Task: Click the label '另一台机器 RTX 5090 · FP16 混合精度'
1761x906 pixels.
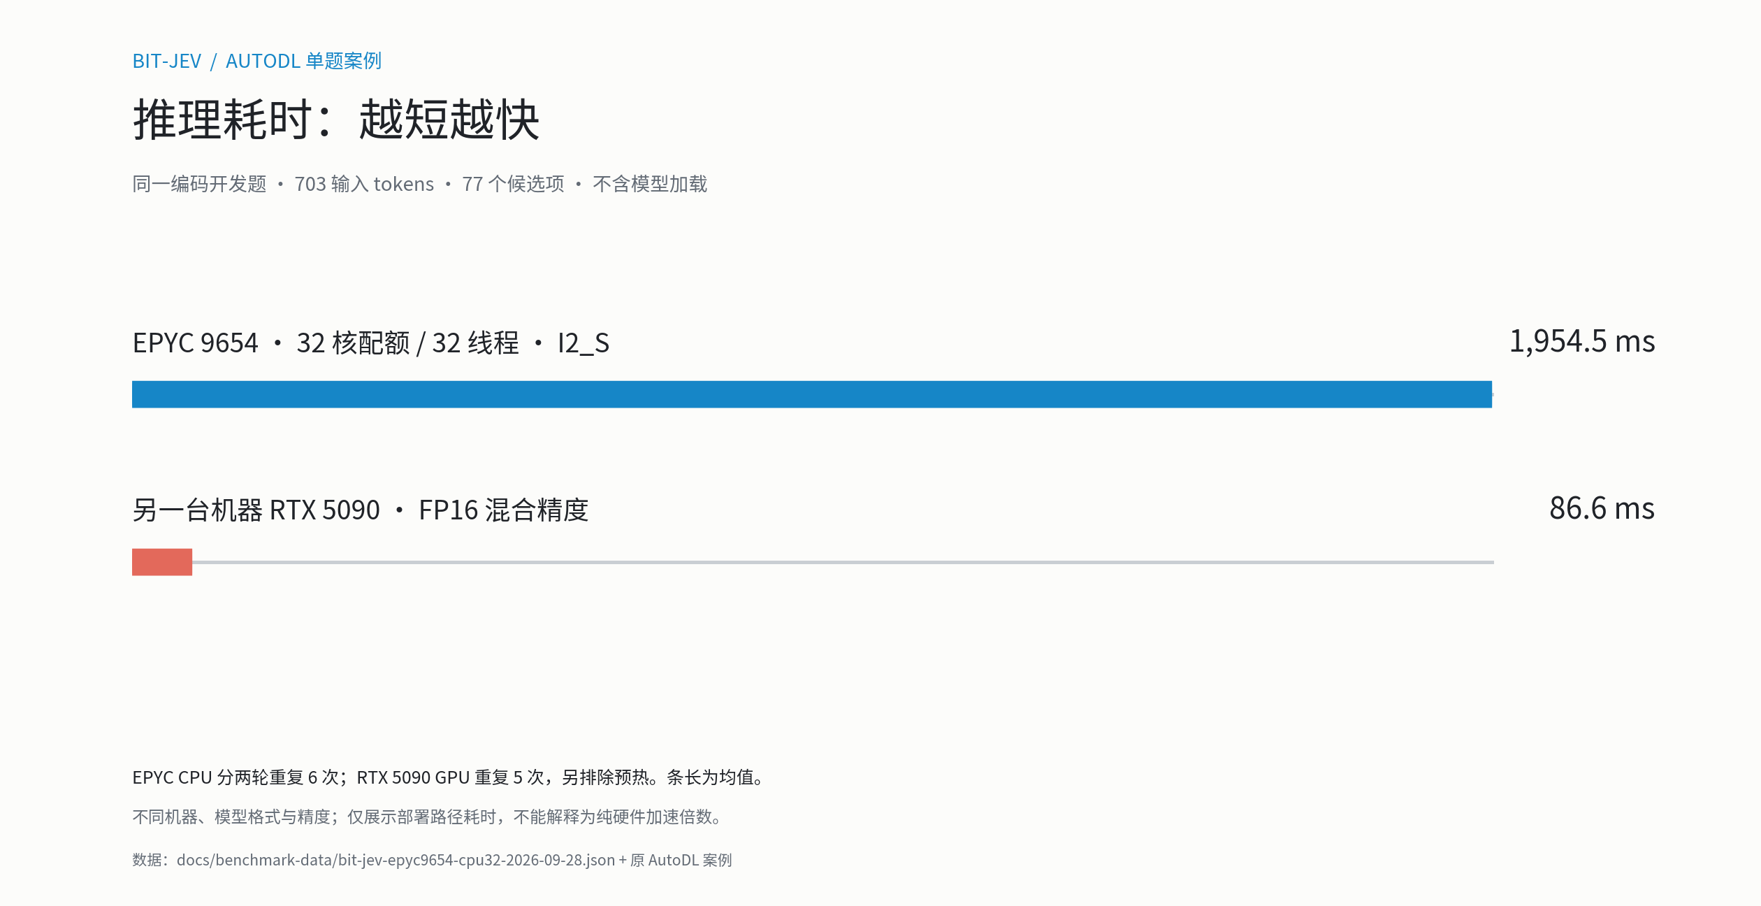Action: point(360,510)
